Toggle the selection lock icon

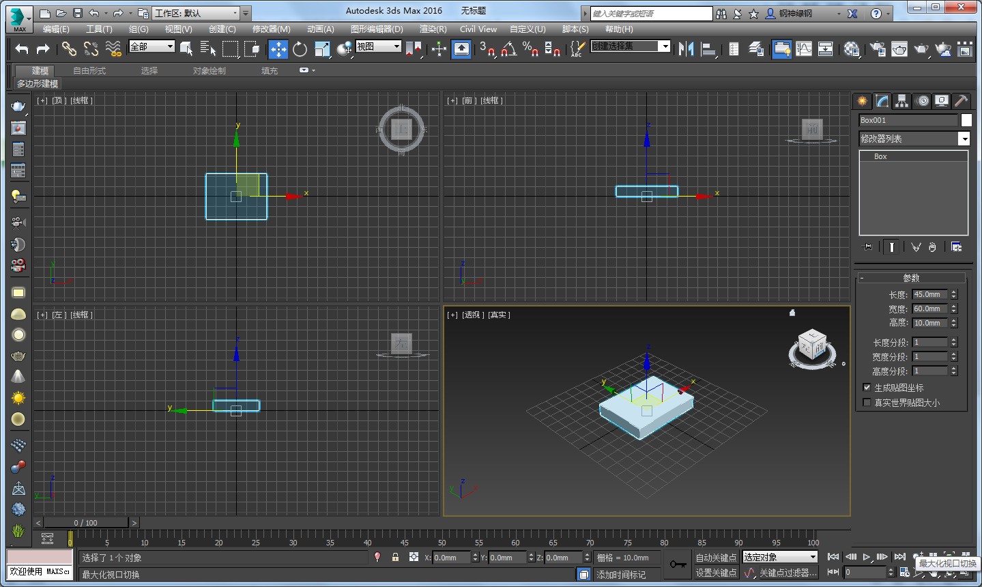(395, 558)
